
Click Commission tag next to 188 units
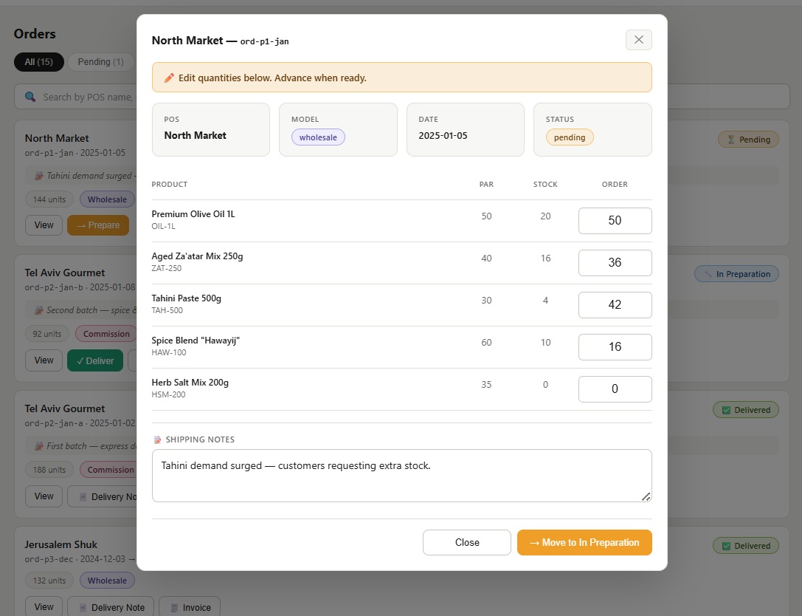110,470
